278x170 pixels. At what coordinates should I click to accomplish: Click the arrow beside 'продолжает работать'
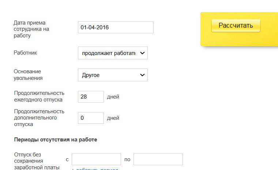pos(143,53)
